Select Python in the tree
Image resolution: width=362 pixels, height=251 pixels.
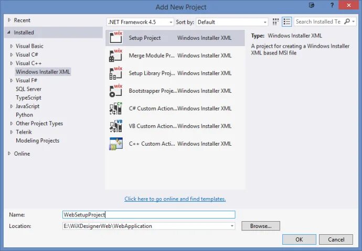tap(24, 115)
